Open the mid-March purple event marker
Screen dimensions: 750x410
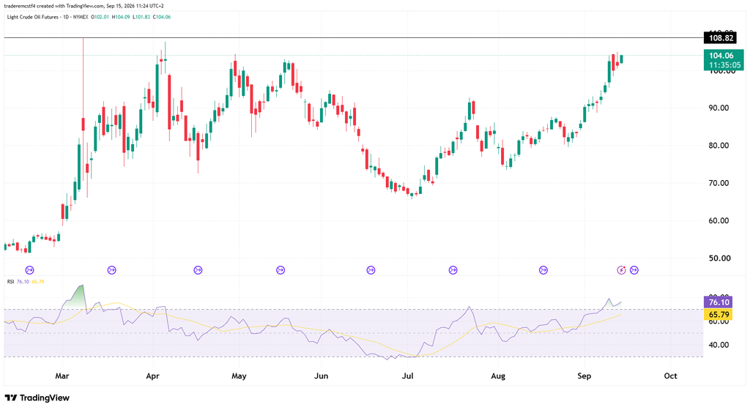click(111, 270)
